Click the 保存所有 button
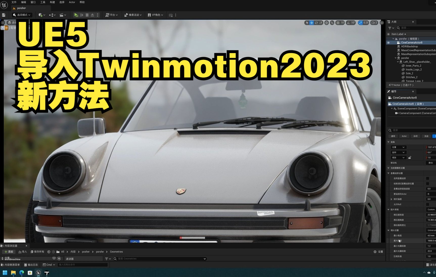This screenshot has height=277, width=436. pyautogui.click(x=37, y=251)
